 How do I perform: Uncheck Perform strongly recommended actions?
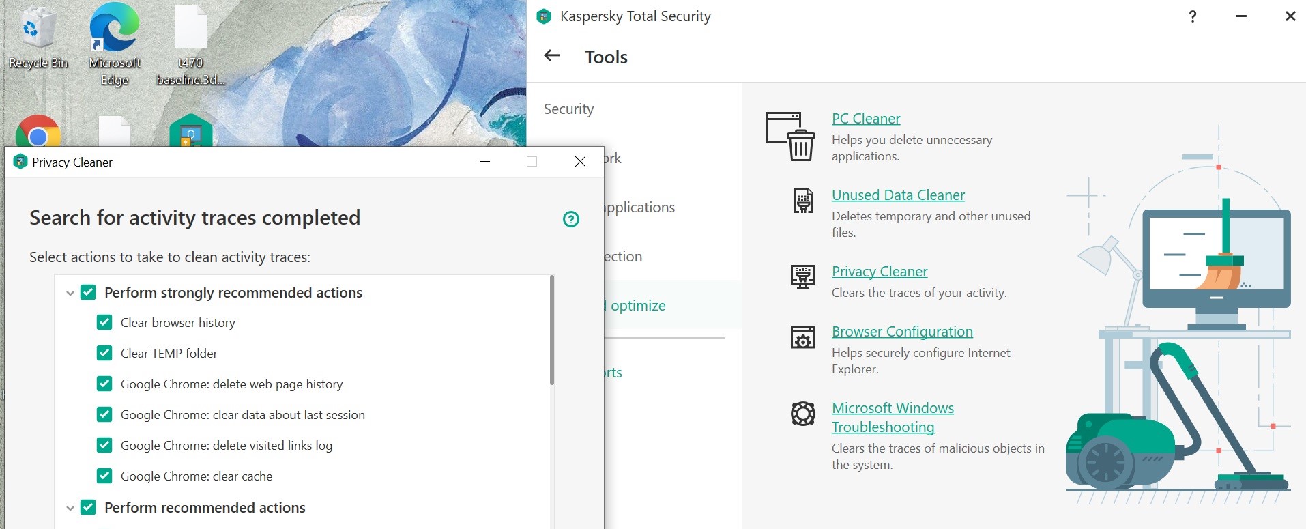coord(88,292)
